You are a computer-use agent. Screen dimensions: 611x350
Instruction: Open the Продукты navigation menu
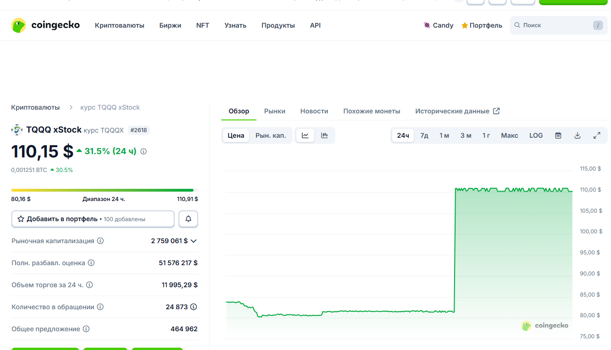pyautogui.click(x=278, y=25)
